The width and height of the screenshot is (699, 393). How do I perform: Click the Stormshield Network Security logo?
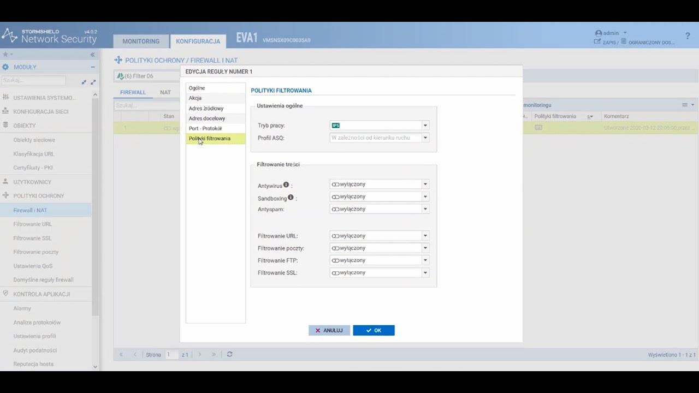coord(49,36)
